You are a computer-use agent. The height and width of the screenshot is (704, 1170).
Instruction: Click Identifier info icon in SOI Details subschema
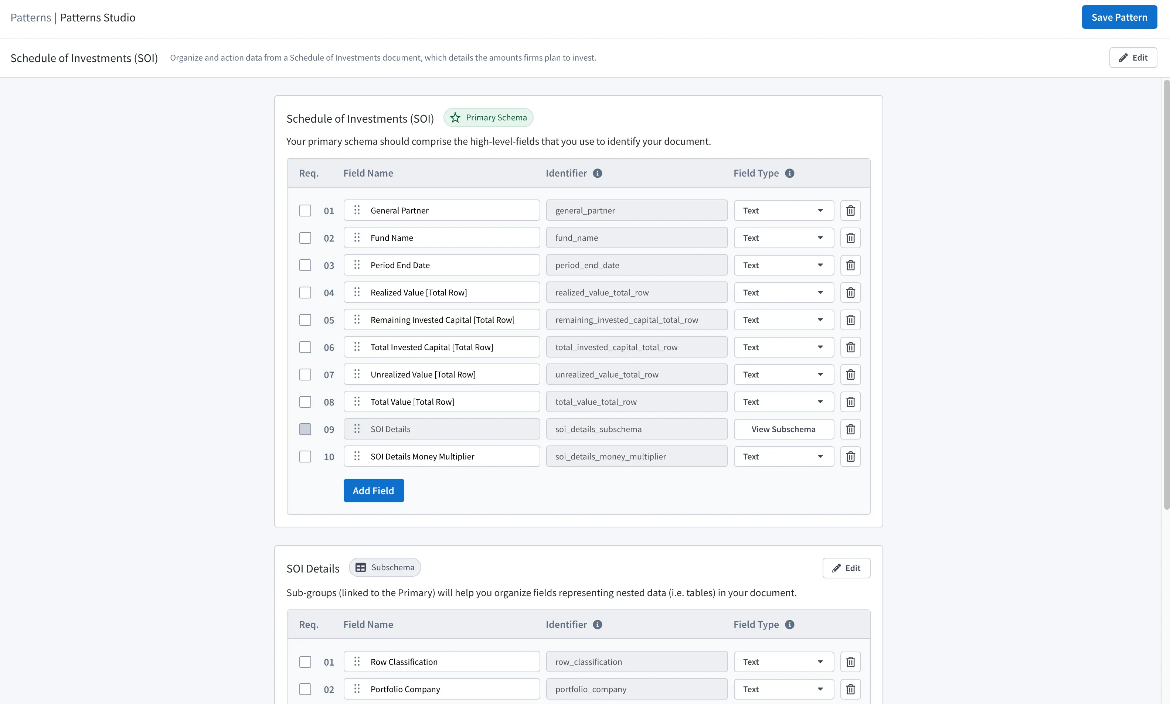pos(598,624)
